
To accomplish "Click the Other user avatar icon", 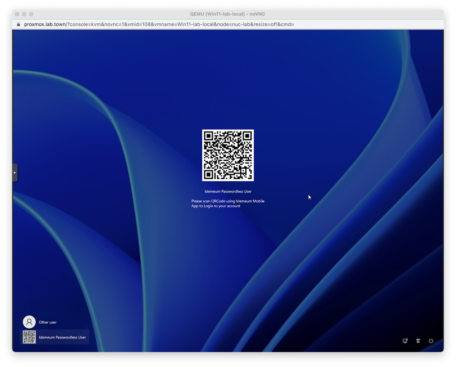I will [x=29, y=322].
